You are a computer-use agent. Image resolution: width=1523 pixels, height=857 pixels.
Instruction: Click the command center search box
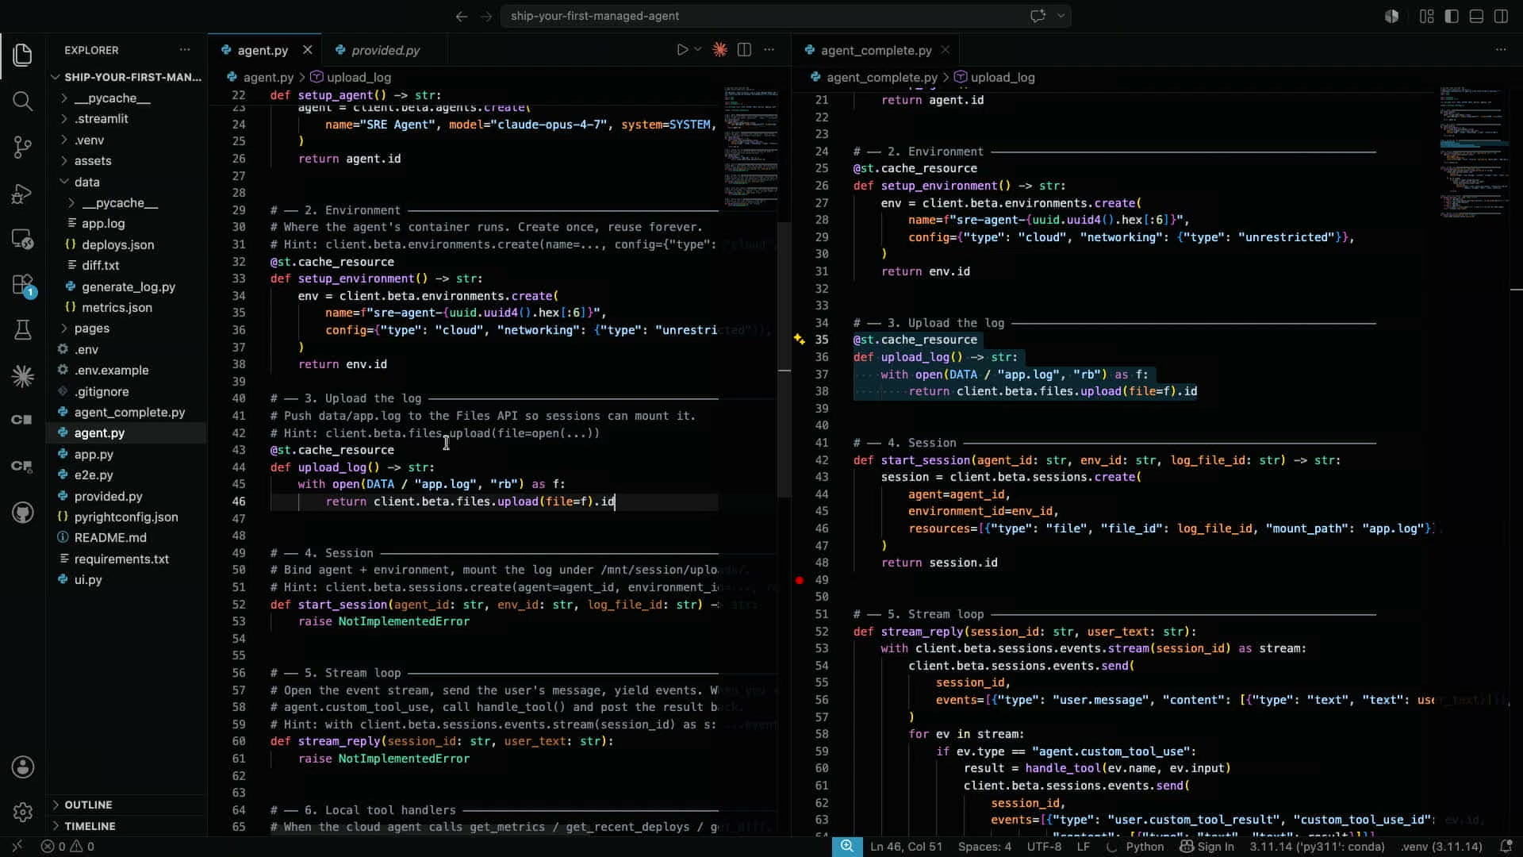[x=785, y=16]
